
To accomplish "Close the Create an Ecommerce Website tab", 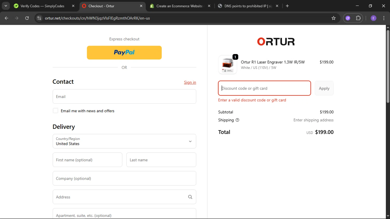I will (x=209, y=6).
